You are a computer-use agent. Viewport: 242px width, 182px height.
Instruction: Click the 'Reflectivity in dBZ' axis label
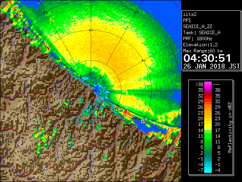[x=230, y=127]
